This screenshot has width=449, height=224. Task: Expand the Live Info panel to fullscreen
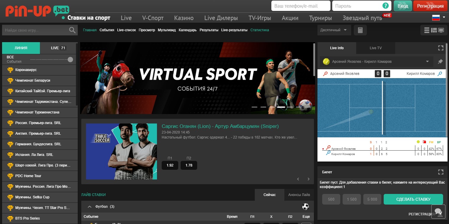point(440,48)
